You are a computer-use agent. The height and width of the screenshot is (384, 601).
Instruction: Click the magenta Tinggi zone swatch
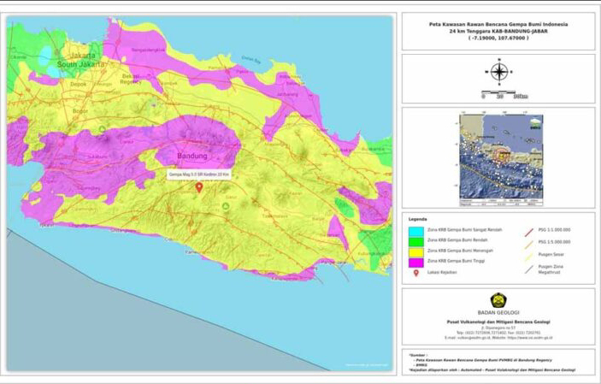click(415, 263)
